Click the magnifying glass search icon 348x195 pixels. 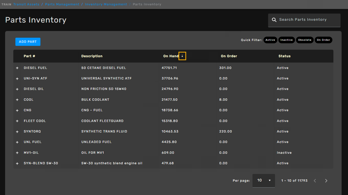point(274,20)
